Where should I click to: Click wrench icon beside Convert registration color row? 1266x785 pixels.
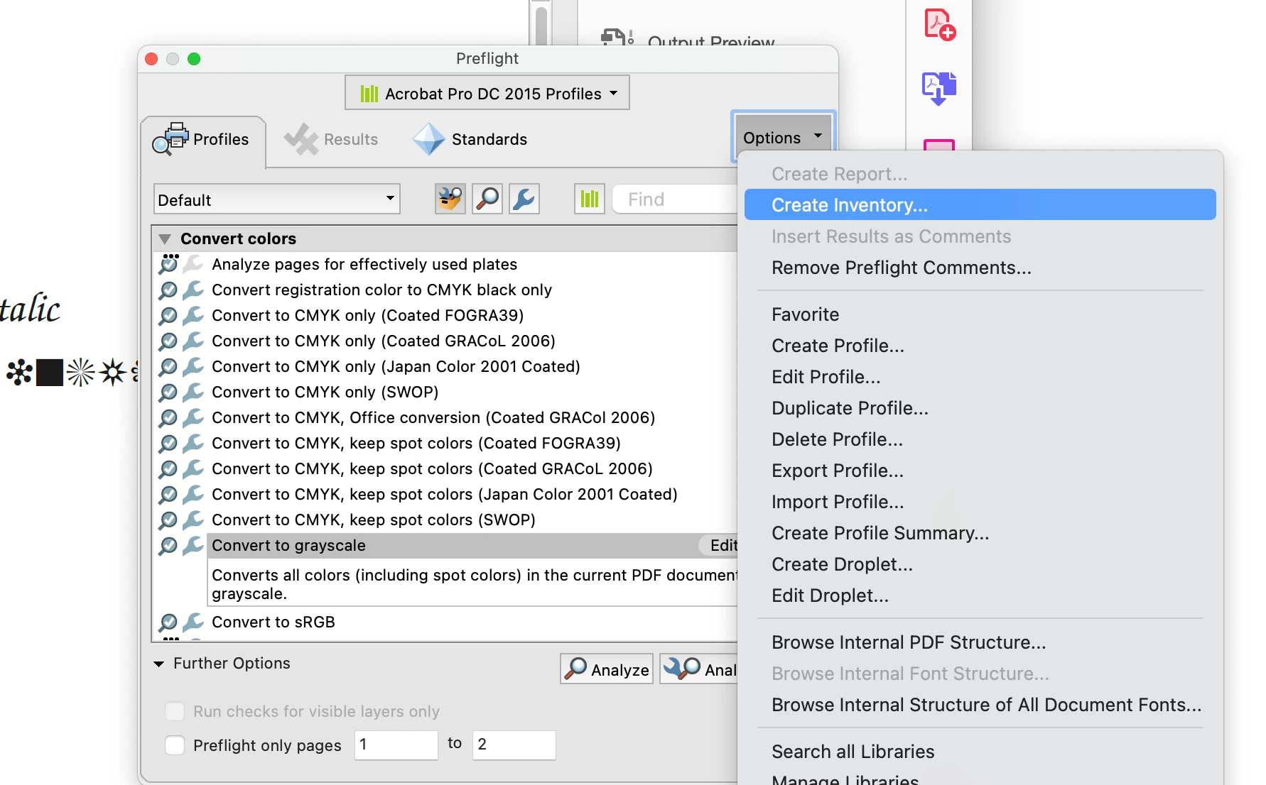click(193, 290)
